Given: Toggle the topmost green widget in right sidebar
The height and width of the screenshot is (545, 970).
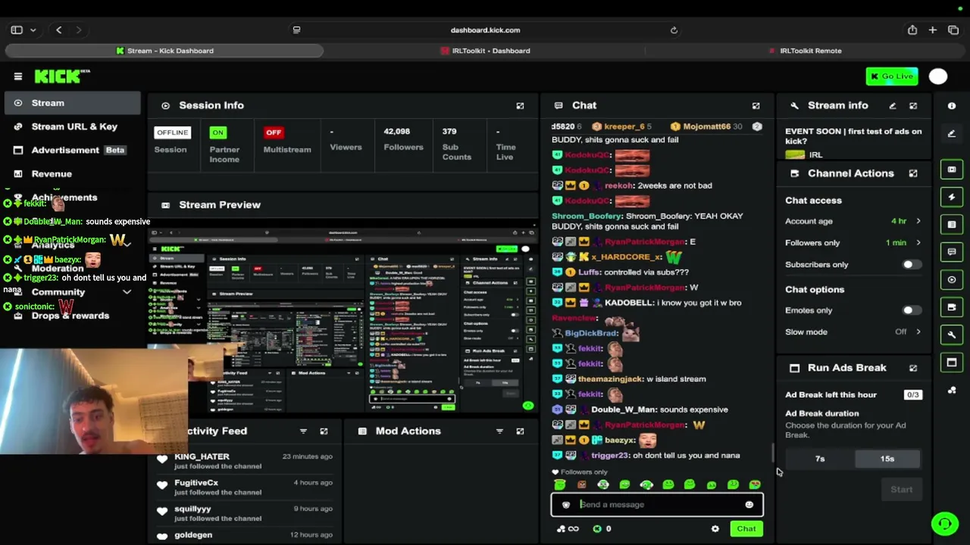Looking at the screenshot, I should tap(952, 170).
